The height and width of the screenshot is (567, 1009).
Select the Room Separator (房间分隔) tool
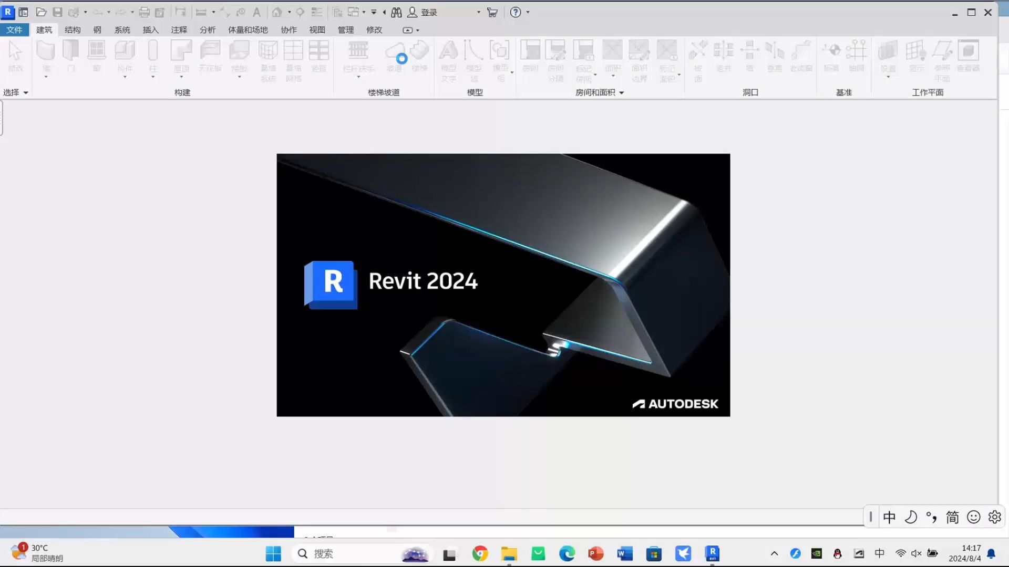coord(555,61)
